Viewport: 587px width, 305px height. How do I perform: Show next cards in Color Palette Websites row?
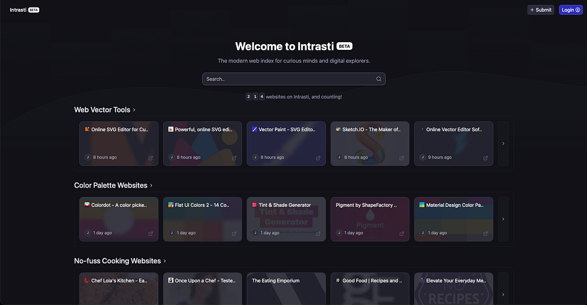tap(503, 219)
